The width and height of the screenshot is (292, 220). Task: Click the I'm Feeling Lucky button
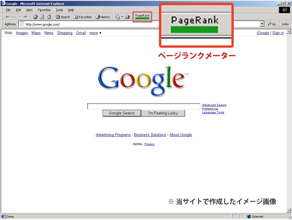point(163,113)
